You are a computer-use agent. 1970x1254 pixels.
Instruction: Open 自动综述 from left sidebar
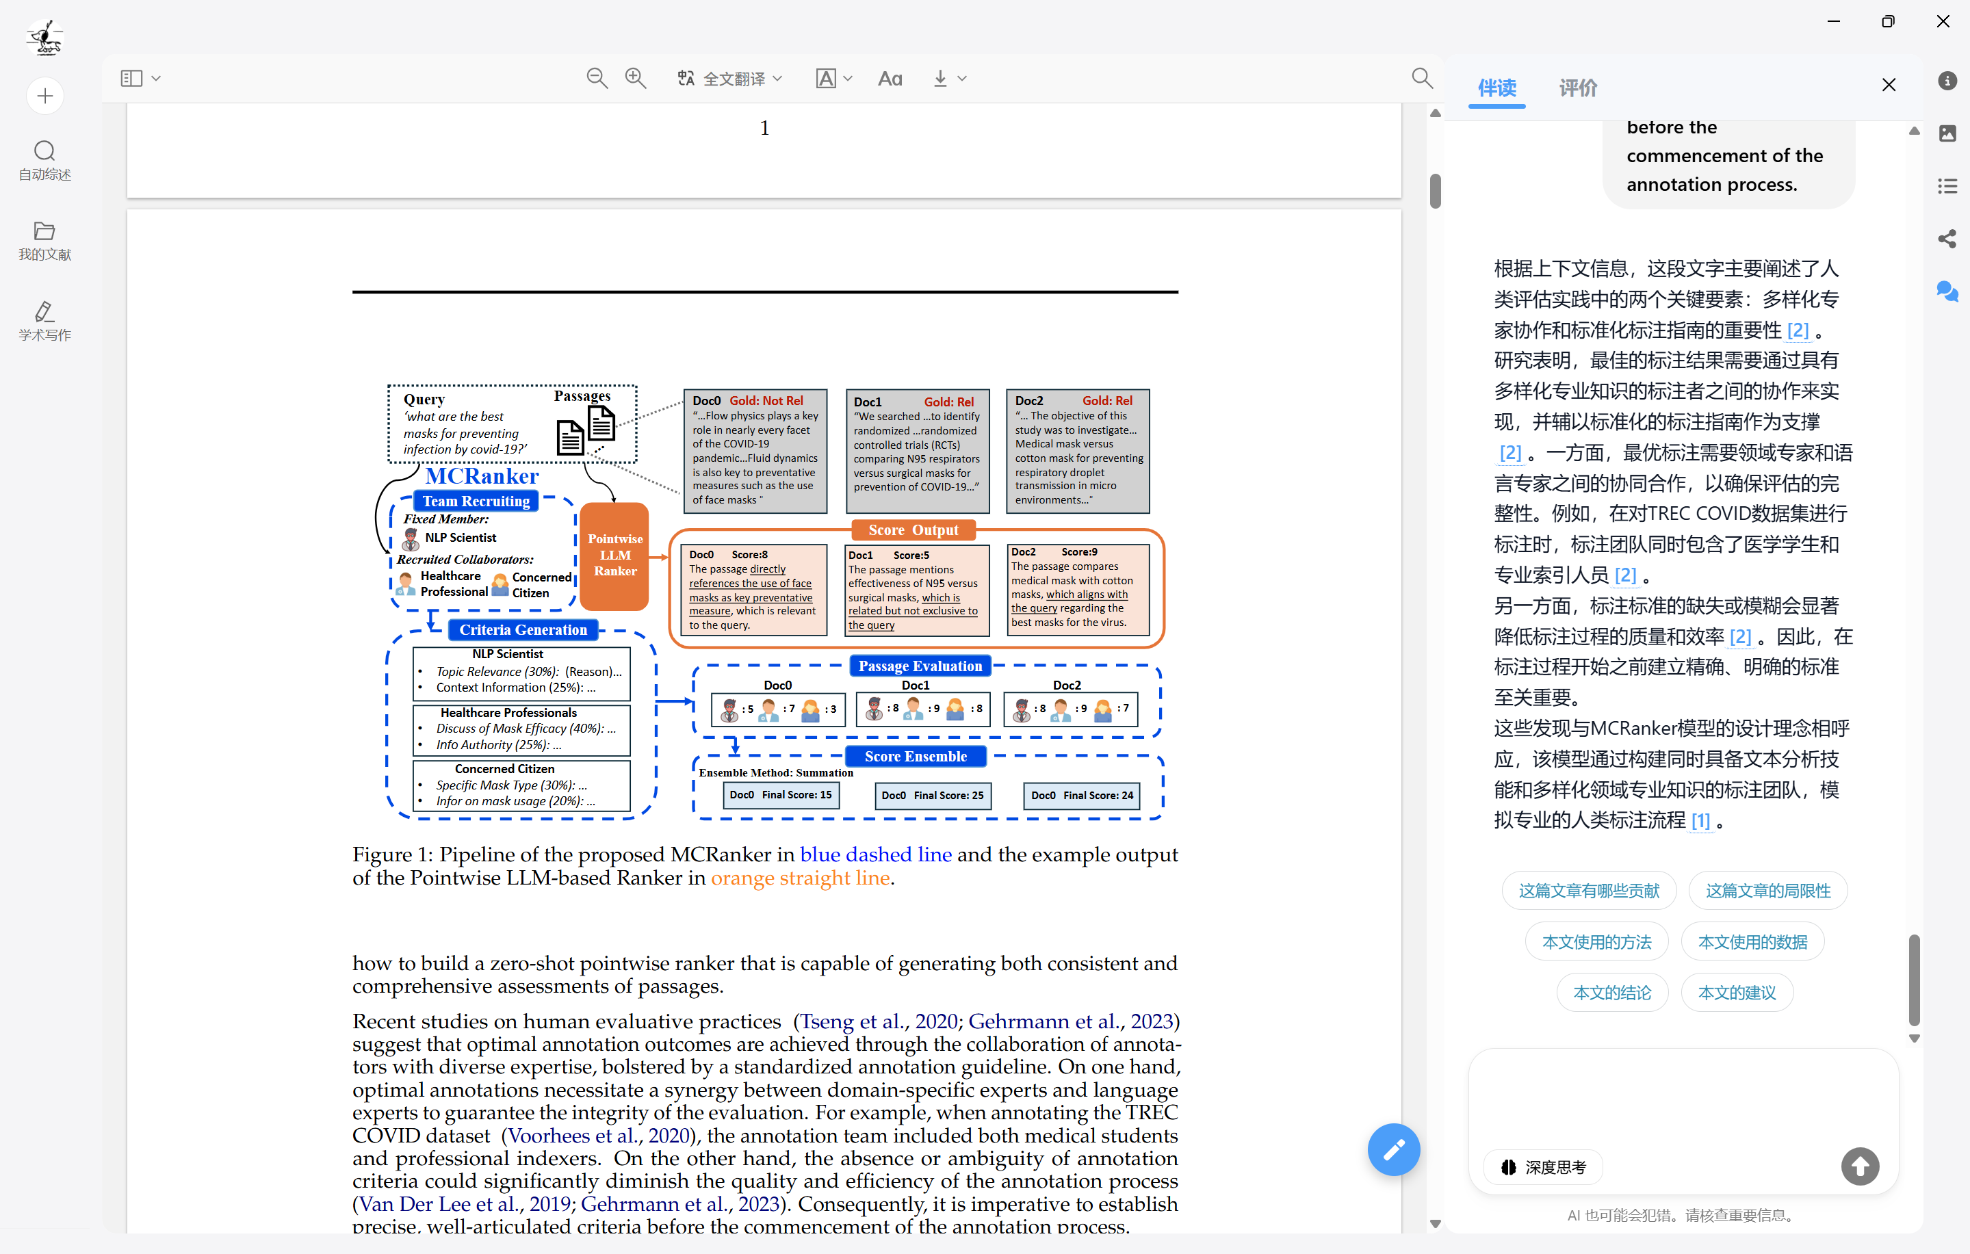[45, 160]
